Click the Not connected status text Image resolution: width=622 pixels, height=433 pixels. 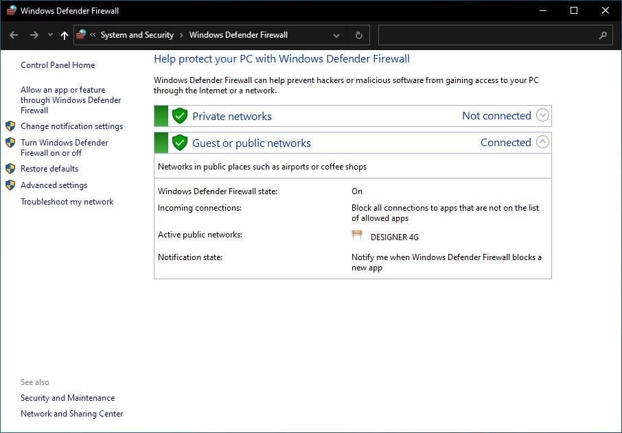click(x=496, y=116)
